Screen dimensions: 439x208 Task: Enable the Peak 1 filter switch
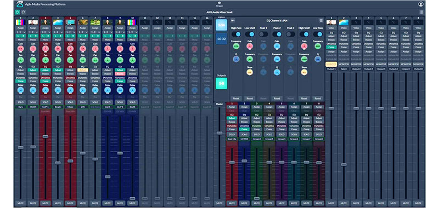click(263, 34)
